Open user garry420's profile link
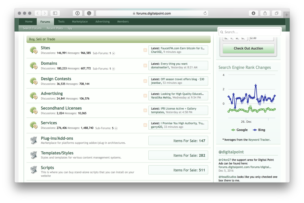The image size is (304, 203). point(157,127)
